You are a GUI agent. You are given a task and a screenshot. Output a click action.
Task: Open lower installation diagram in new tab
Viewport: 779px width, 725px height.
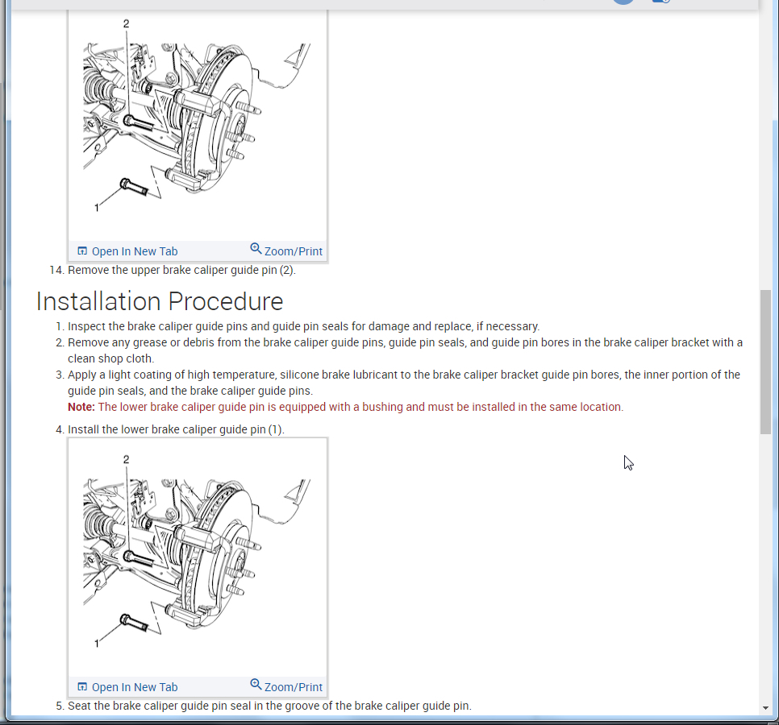pos(127,687)
